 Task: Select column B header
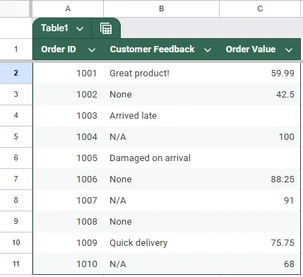pos(161,8)
